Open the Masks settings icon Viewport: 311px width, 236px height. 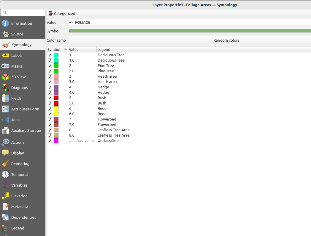coord(5,66)
